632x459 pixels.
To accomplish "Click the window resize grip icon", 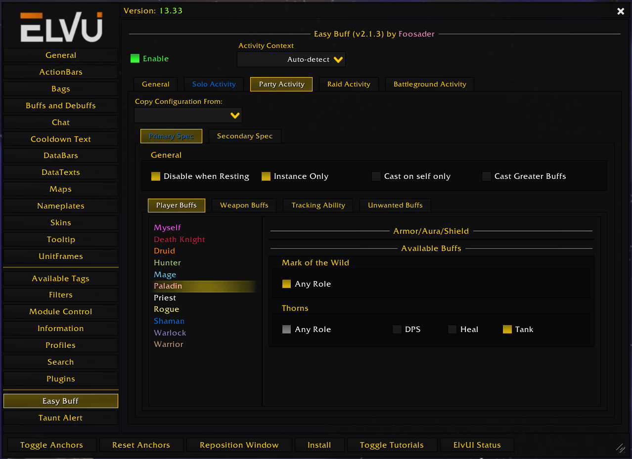I will (x=620, y=448).
